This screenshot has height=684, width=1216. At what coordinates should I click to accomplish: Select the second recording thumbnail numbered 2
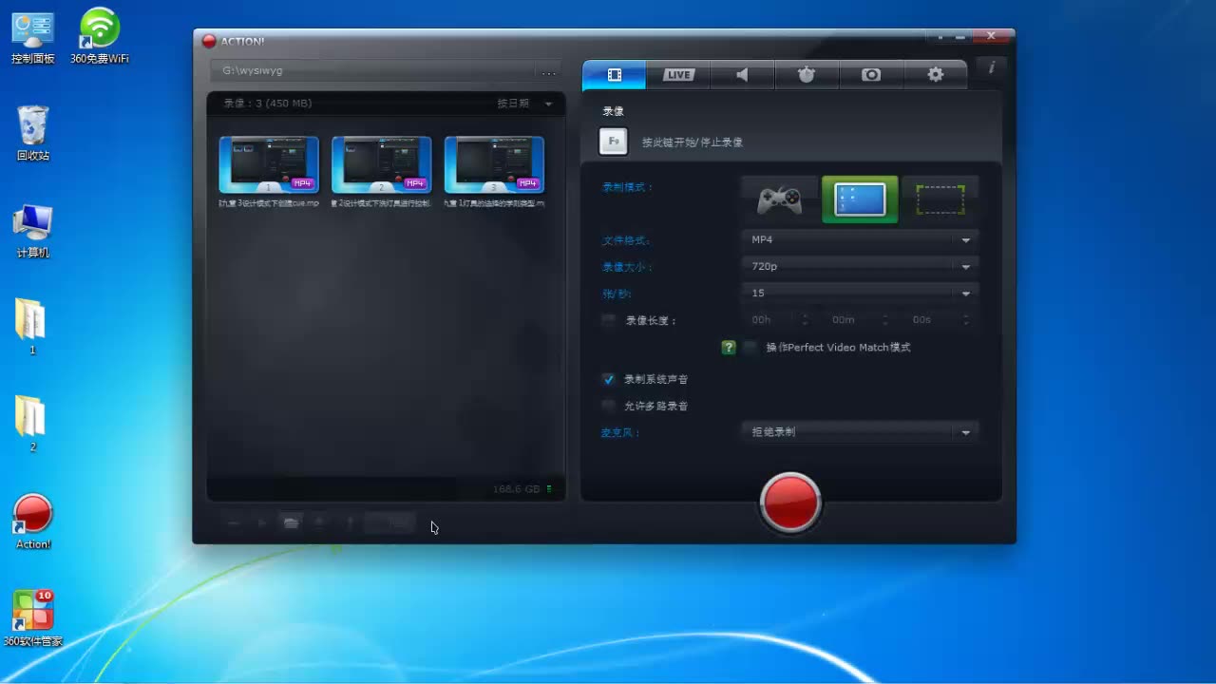(x=382, y=164)
